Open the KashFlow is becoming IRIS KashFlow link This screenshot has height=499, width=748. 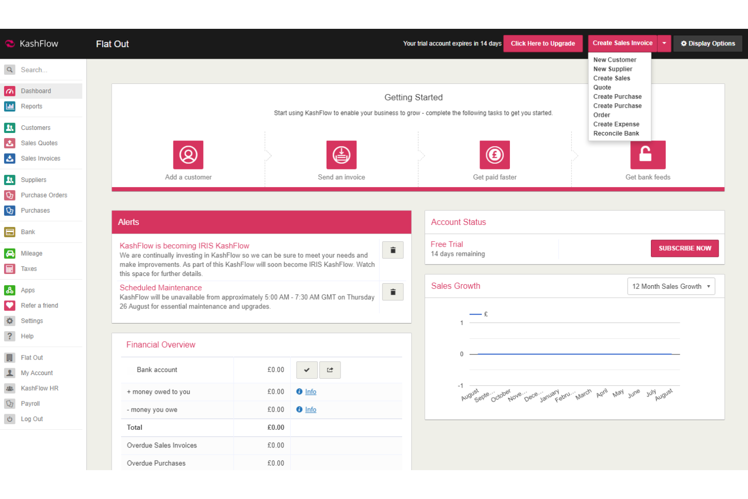click(184, 246)
